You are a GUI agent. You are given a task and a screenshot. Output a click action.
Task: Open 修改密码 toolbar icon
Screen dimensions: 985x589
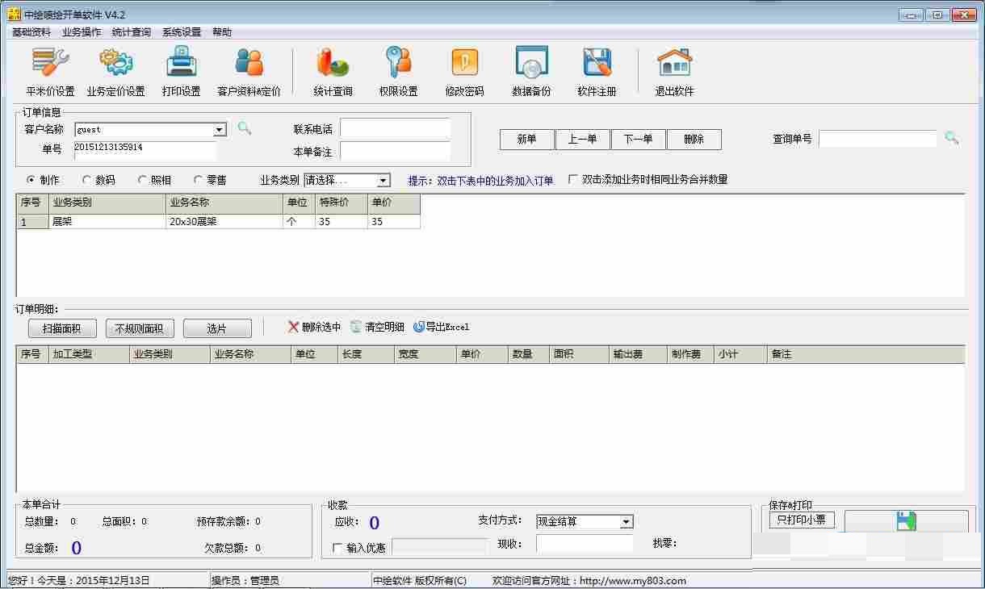pyautogui.click(x=464, y=63)
